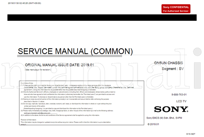204x137 pixels.
Task: Click the GN5UN CHASSIS text
Action: [169, 64]
